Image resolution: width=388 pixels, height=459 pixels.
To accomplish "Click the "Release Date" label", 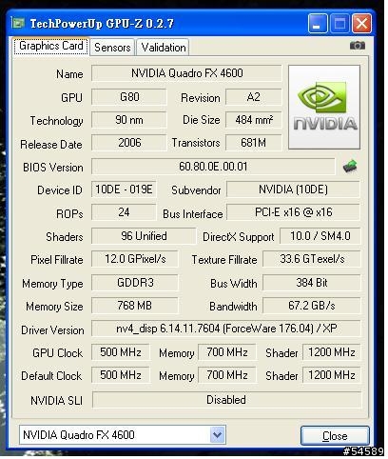I will [51, 145].
